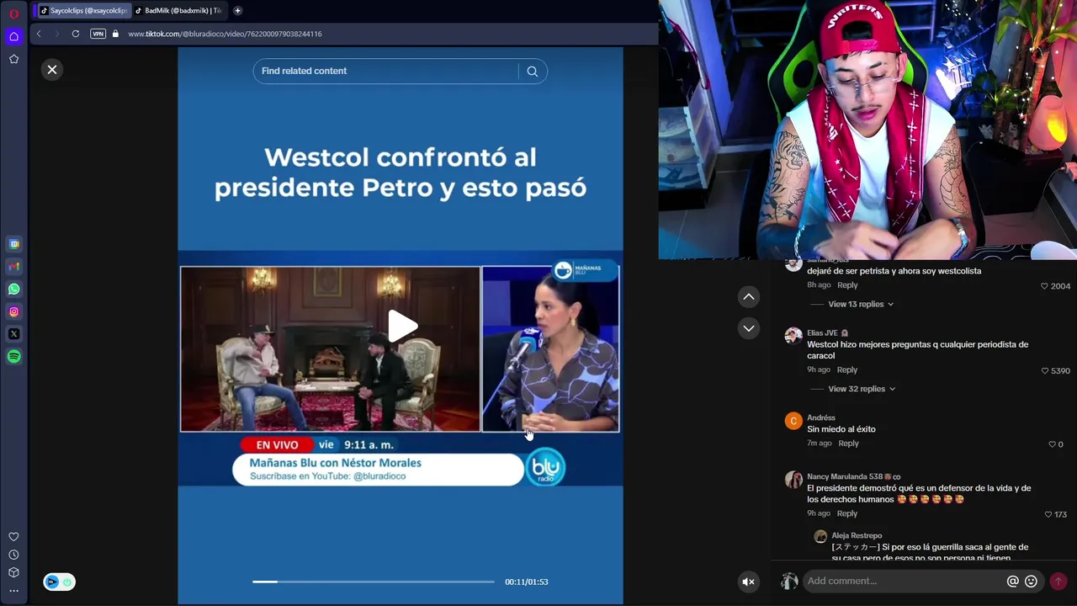1077x606 pixels.
Task: Like Andréss's comment
Action: coord(1052,444)
